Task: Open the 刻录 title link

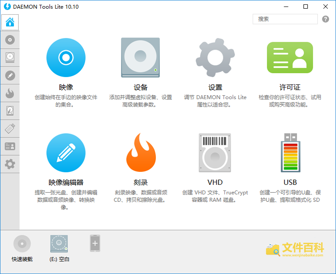Action: 141,182
